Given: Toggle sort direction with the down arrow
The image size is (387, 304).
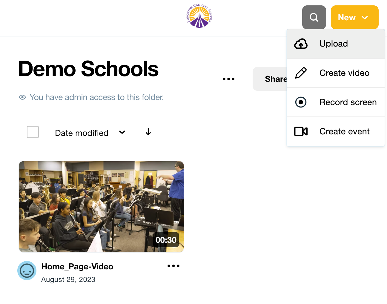Looking at the screenshot, I should (148, 132).
